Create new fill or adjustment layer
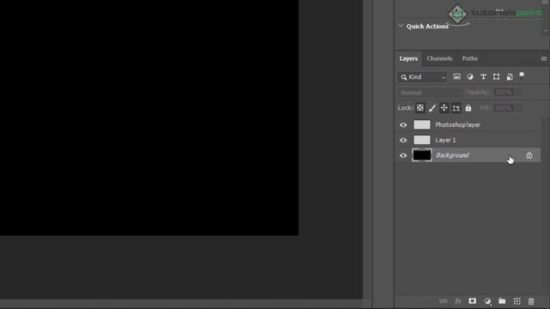Image resolution: width=550 pixels, height=309 pixels. (487, 301)
